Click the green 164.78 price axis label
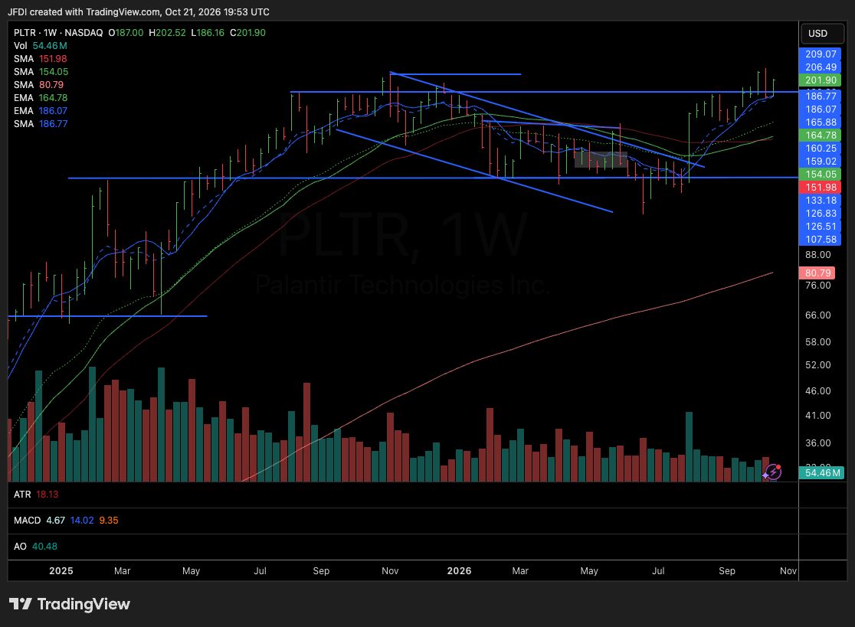Screen dimensions: 855x627 pos(820,135)
